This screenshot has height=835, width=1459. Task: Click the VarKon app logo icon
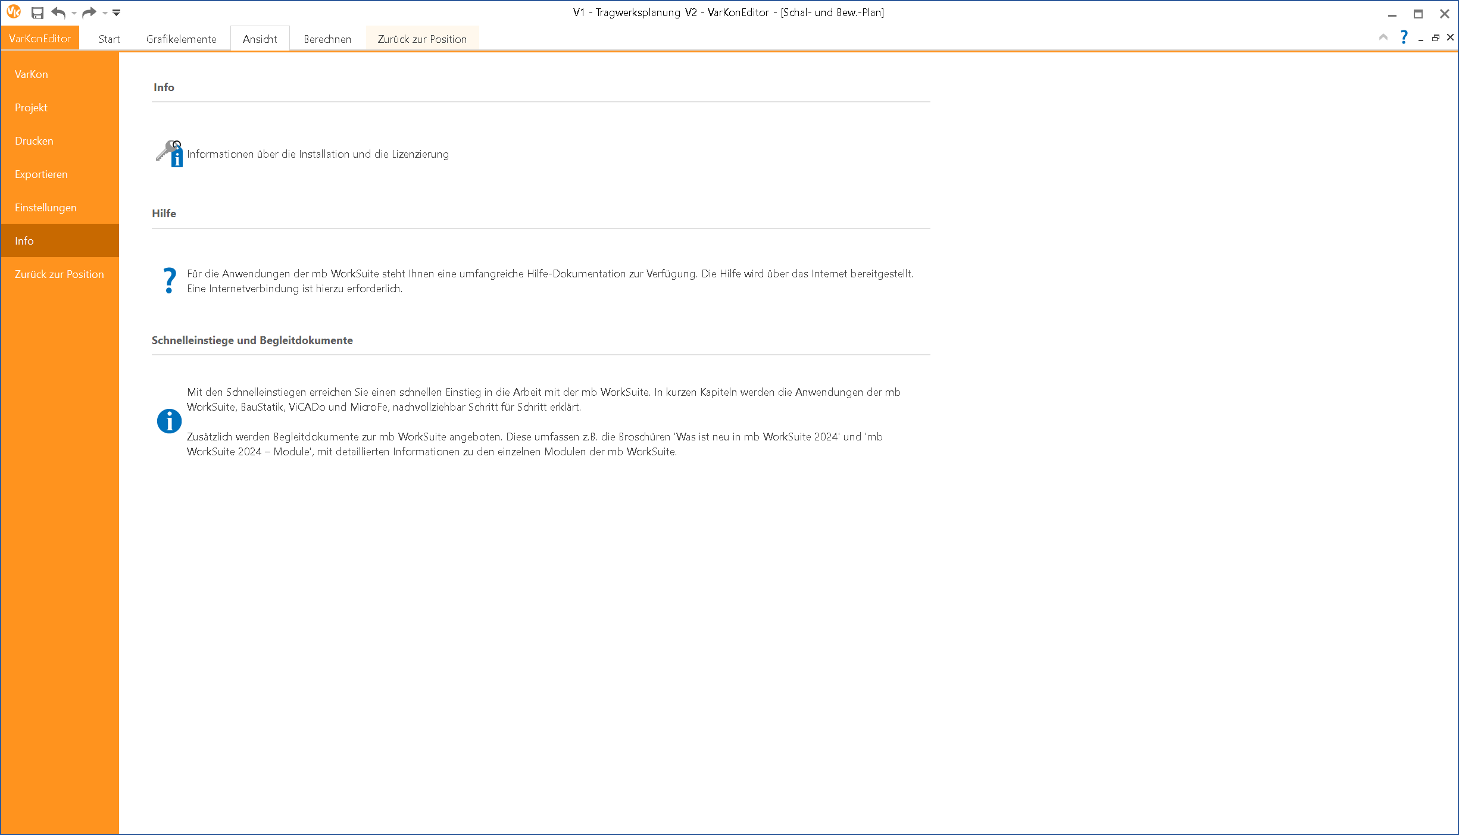tap(14, 12)
